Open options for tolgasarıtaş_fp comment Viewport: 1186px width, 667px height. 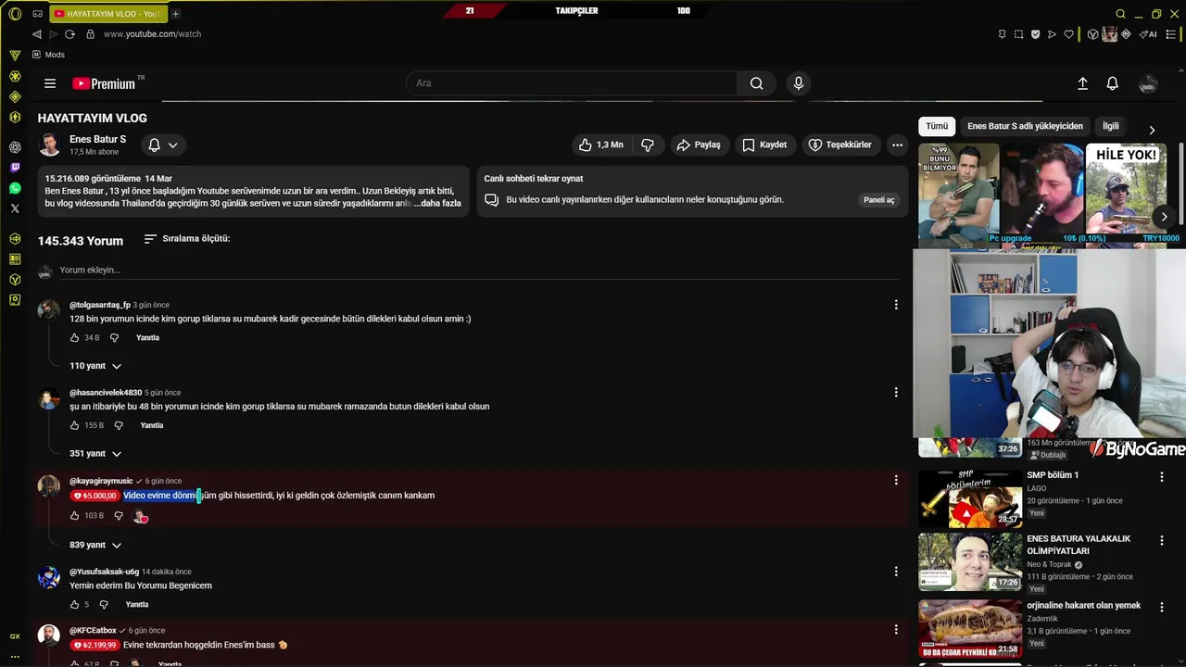(896, 305)
